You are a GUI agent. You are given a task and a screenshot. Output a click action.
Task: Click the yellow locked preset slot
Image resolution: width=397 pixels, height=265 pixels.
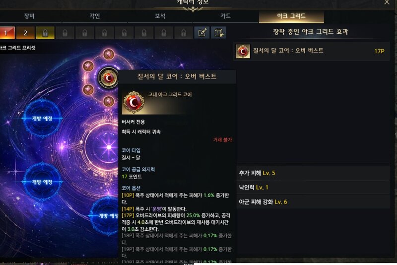point(45,33)
